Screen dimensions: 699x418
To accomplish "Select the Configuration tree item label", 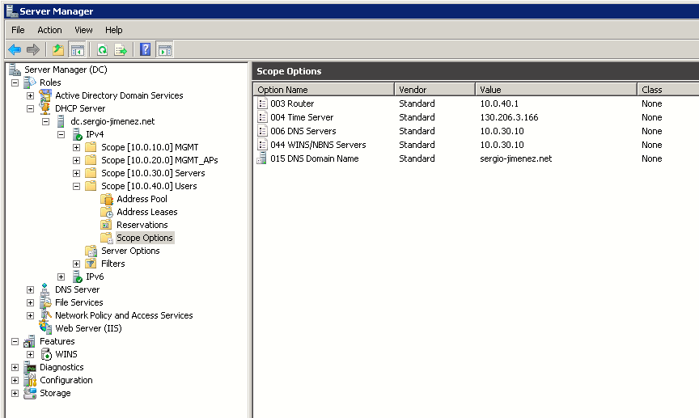I will pyautogui.click(x=66, y=380).
